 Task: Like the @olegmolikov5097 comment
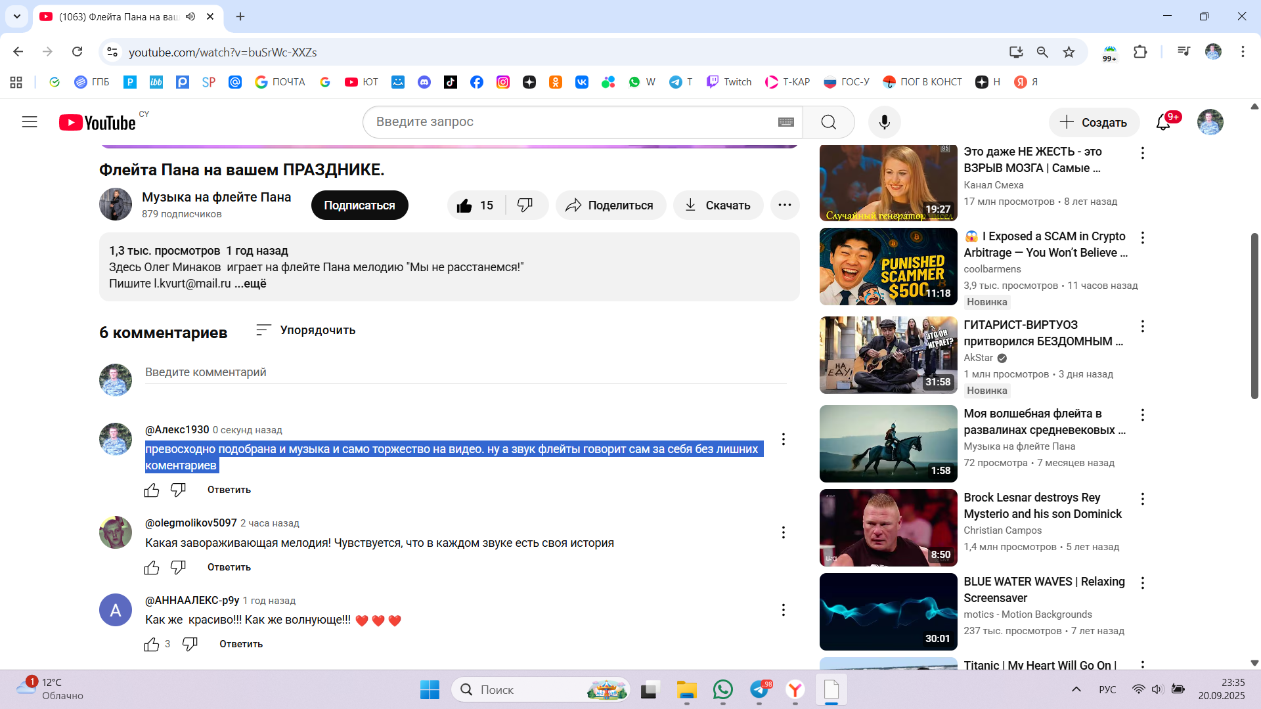pyautogui.click(x=152, y=567)
